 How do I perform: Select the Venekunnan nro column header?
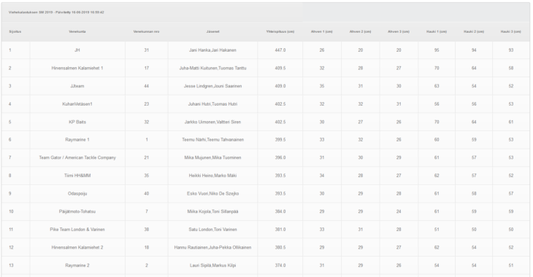tap(146, 31)
